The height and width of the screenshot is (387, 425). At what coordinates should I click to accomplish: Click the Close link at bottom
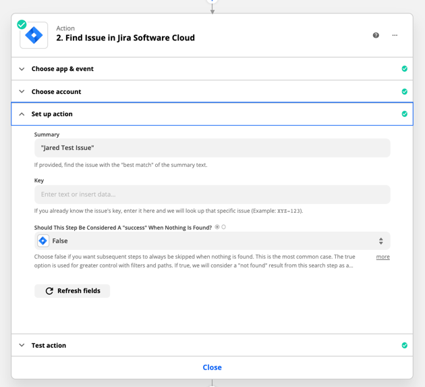click(213, 367)
